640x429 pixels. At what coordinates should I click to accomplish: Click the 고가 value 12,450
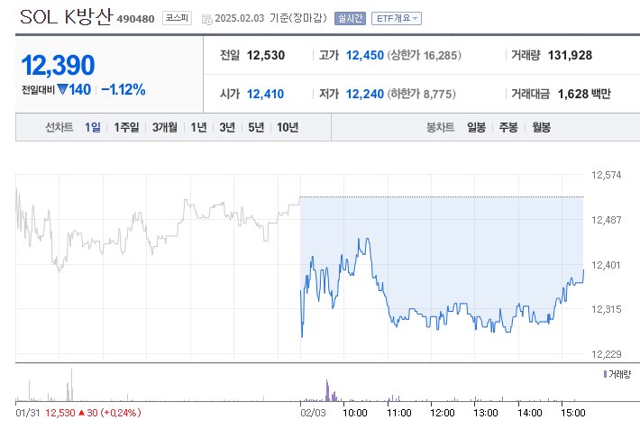(x=365, y=55)
